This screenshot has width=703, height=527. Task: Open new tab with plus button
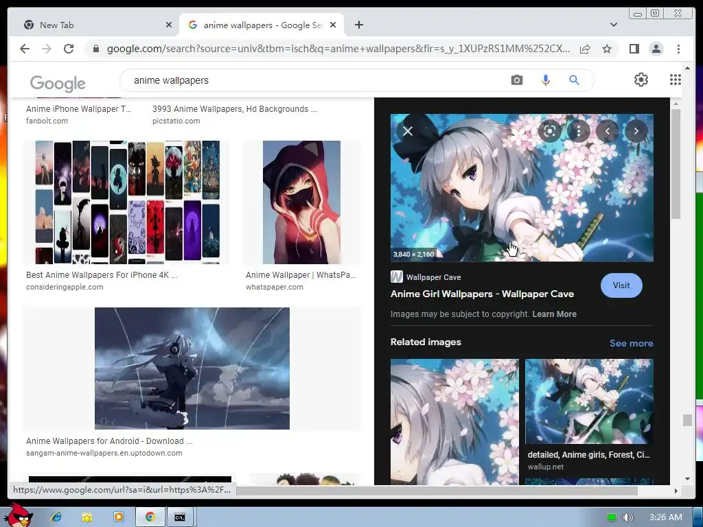[358, 25]
